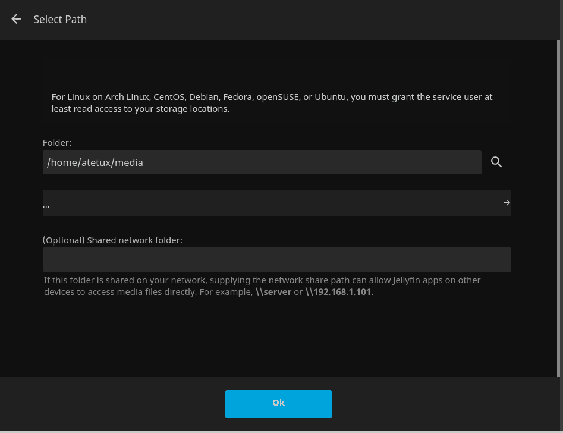The image size is (563, 433).
Task: Click the "Select Path" dialog title
Action: tap(60, 20)
